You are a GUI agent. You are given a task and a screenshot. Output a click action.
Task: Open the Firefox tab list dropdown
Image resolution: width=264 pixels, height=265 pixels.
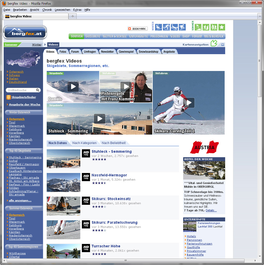(x=260, y=16)
